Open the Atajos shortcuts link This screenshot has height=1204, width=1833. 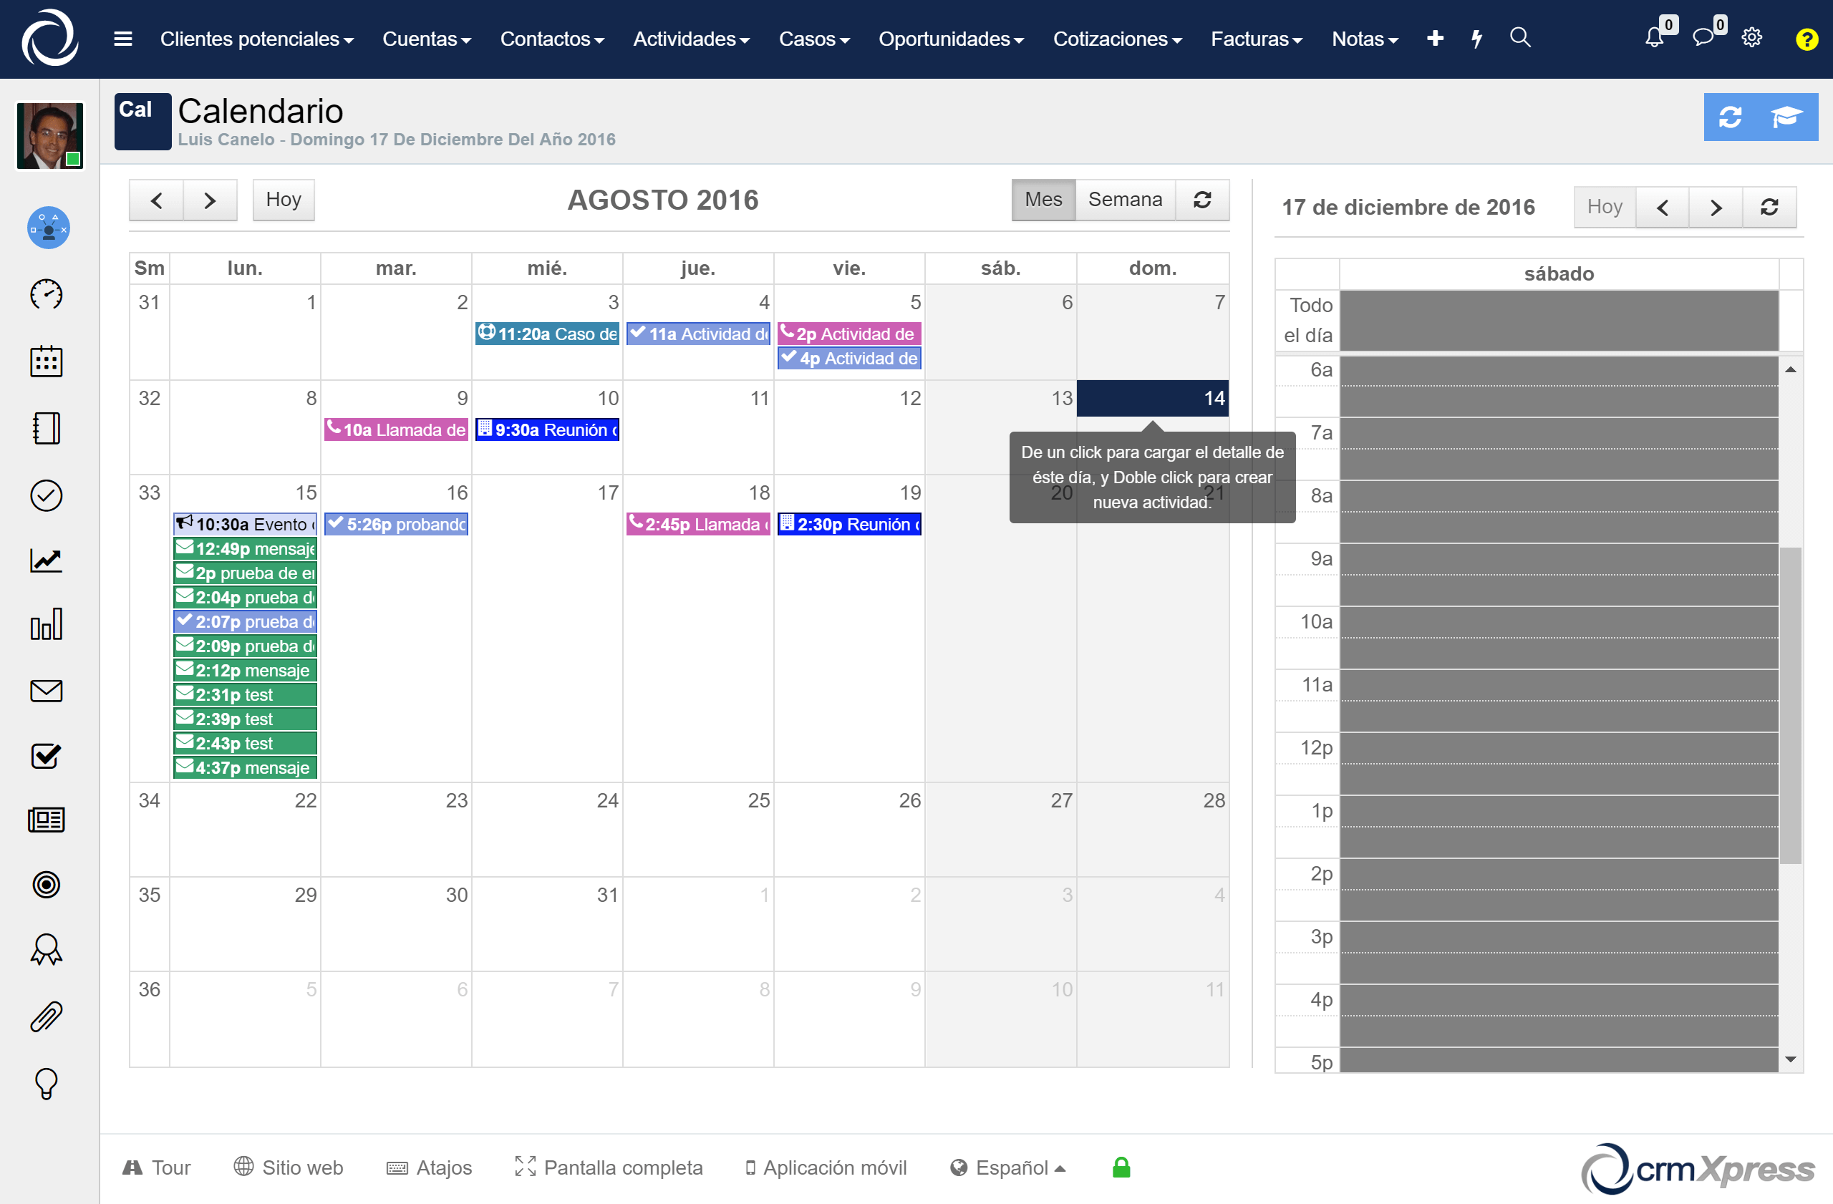(429, 1167)
